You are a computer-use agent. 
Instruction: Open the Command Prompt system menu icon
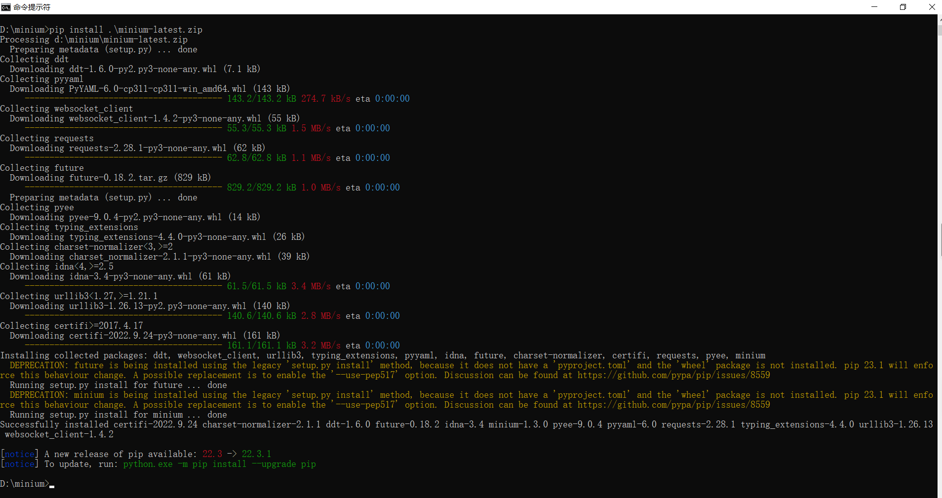point(6,7)
